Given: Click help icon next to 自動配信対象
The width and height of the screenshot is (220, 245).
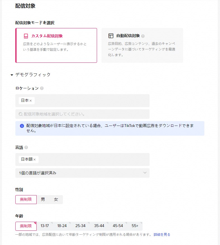Looking at the screenshot, I should click(x=143, y=36).
